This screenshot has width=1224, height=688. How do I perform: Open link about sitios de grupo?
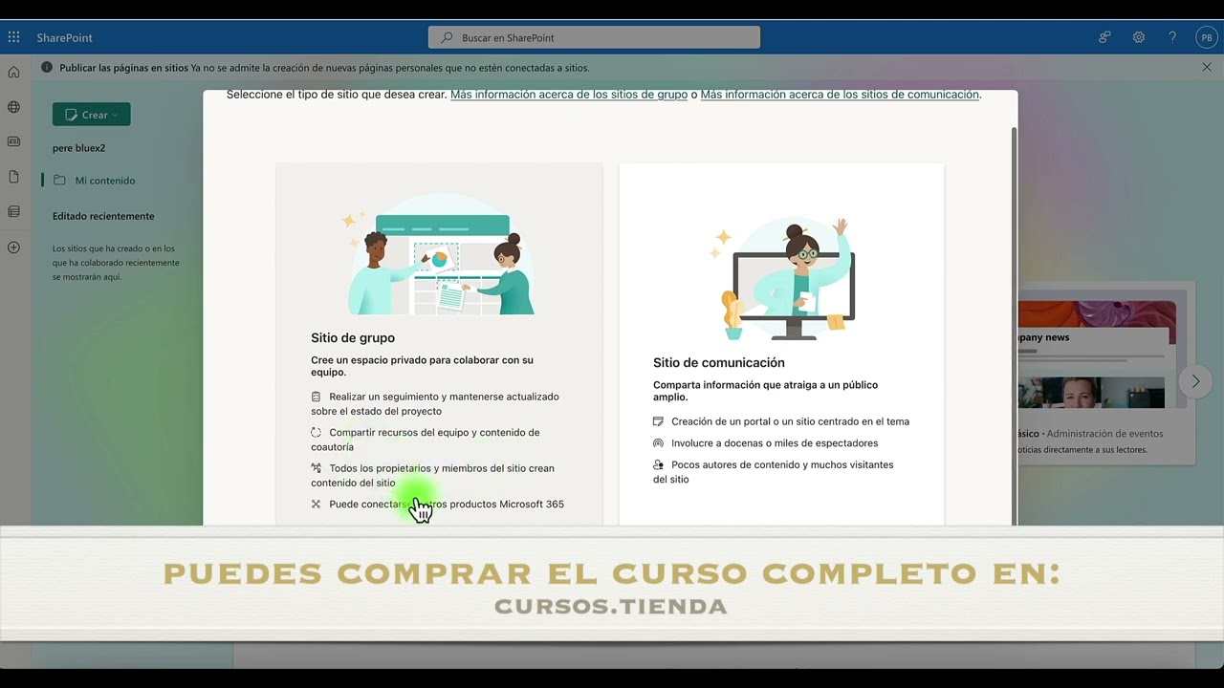coord(569,95)
